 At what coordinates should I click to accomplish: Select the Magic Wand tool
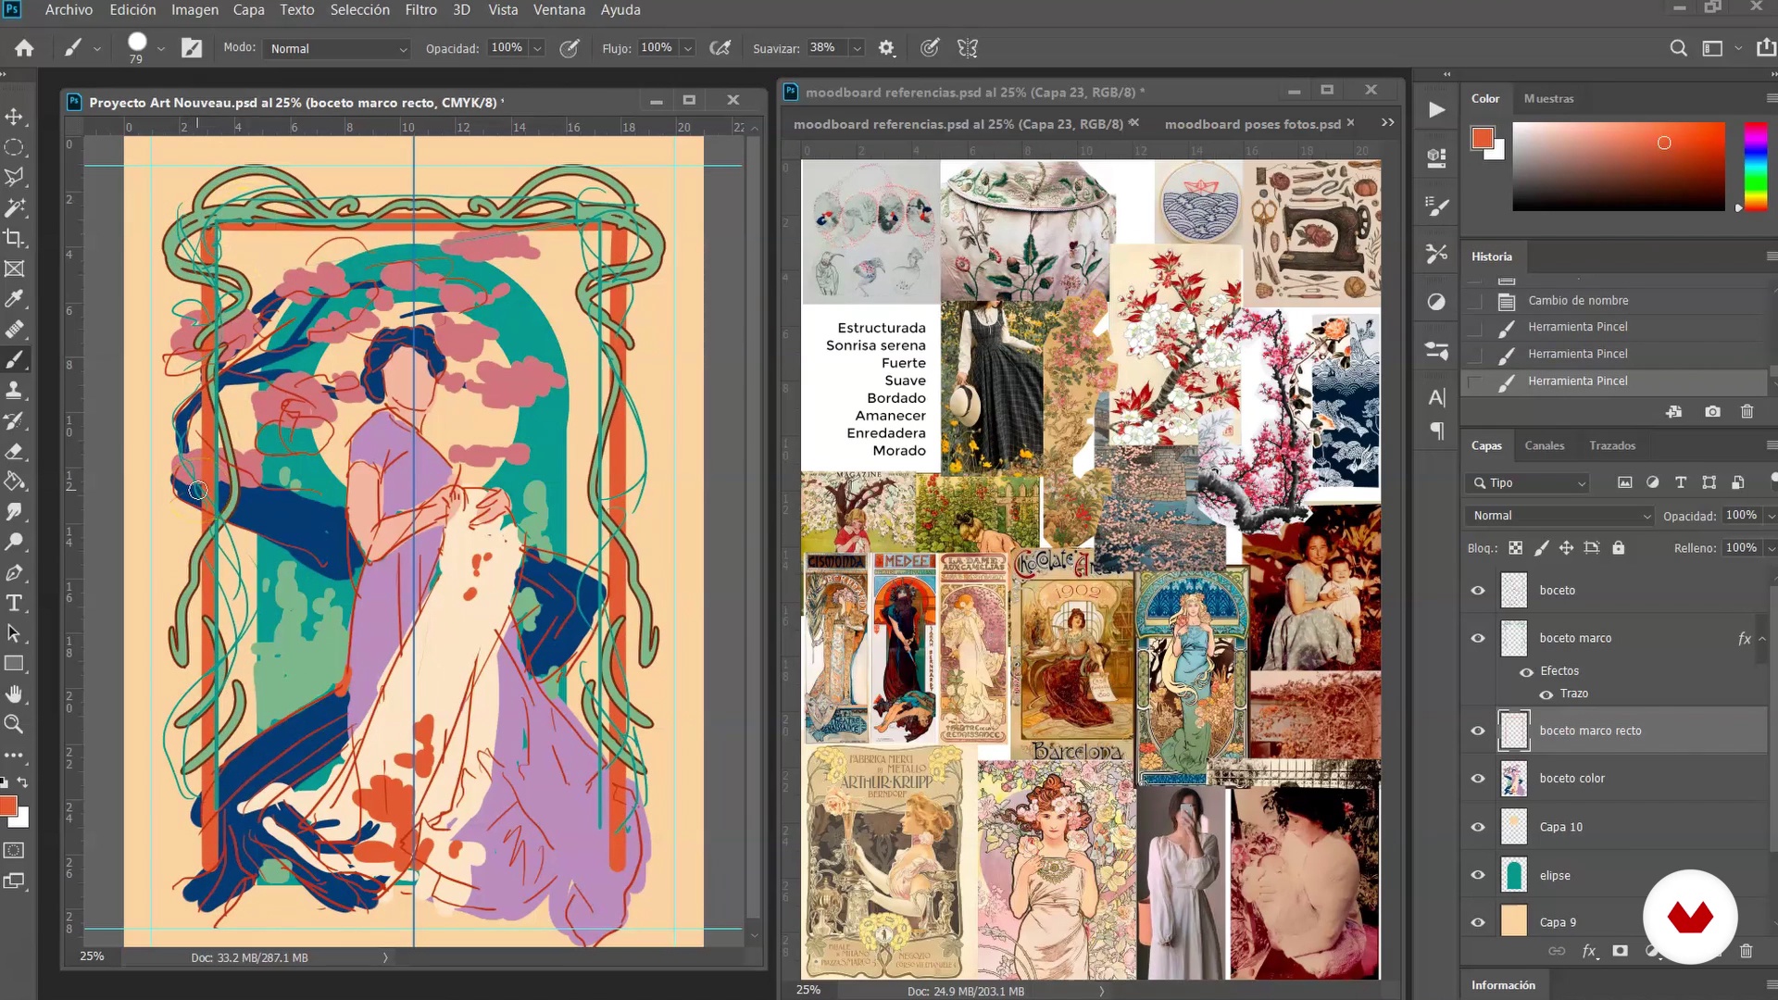point(15,207)
